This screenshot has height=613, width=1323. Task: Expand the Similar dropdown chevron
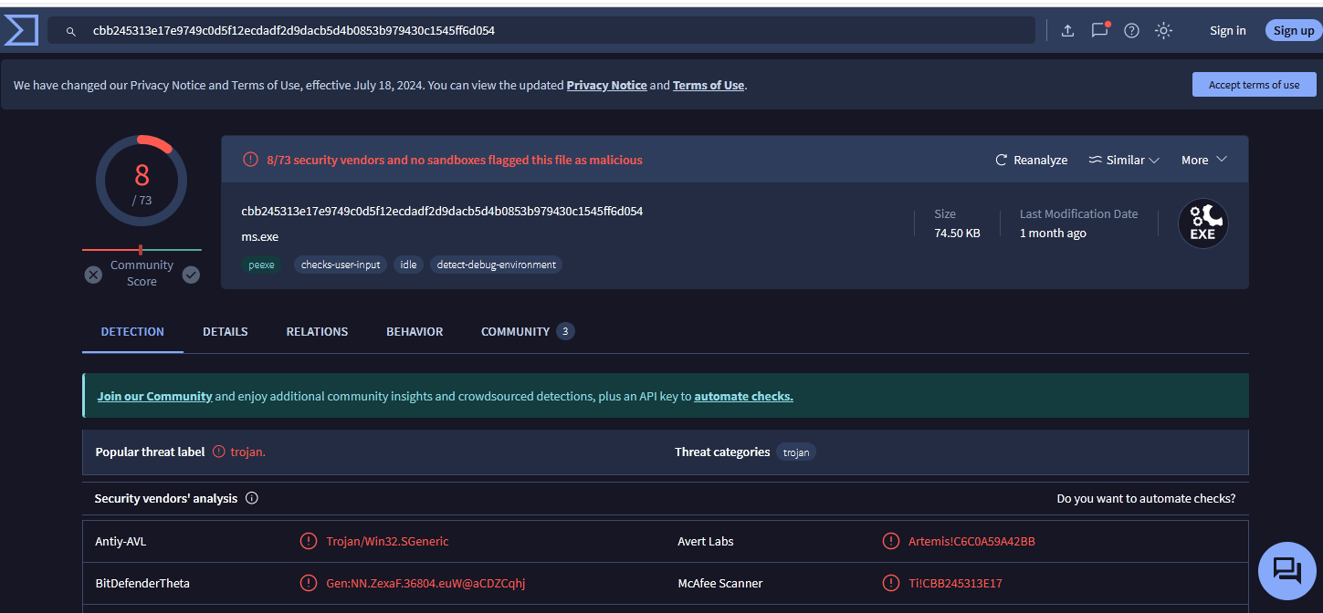point(1154,161)
